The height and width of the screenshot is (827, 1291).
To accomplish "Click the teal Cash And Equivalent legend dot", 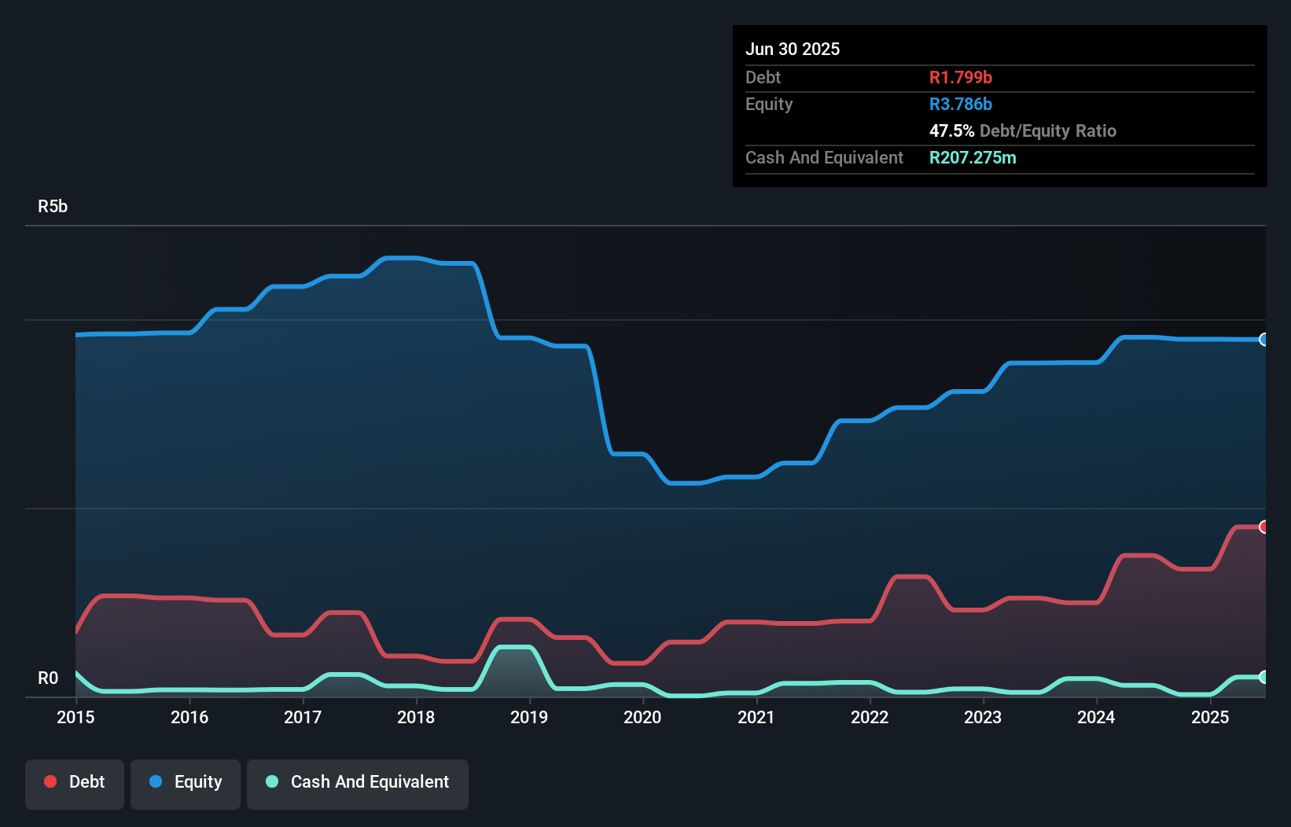I will 271,781.
